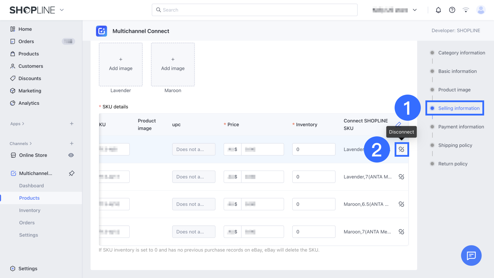Click the Multichannel Connect app logo
The width and height of the screenshot is (494, 278).
[x=102, y=31]
